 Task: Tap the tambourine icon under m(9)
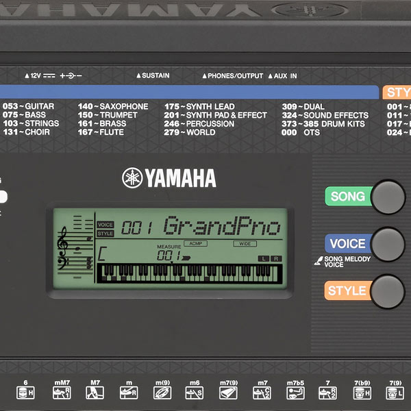162,393
